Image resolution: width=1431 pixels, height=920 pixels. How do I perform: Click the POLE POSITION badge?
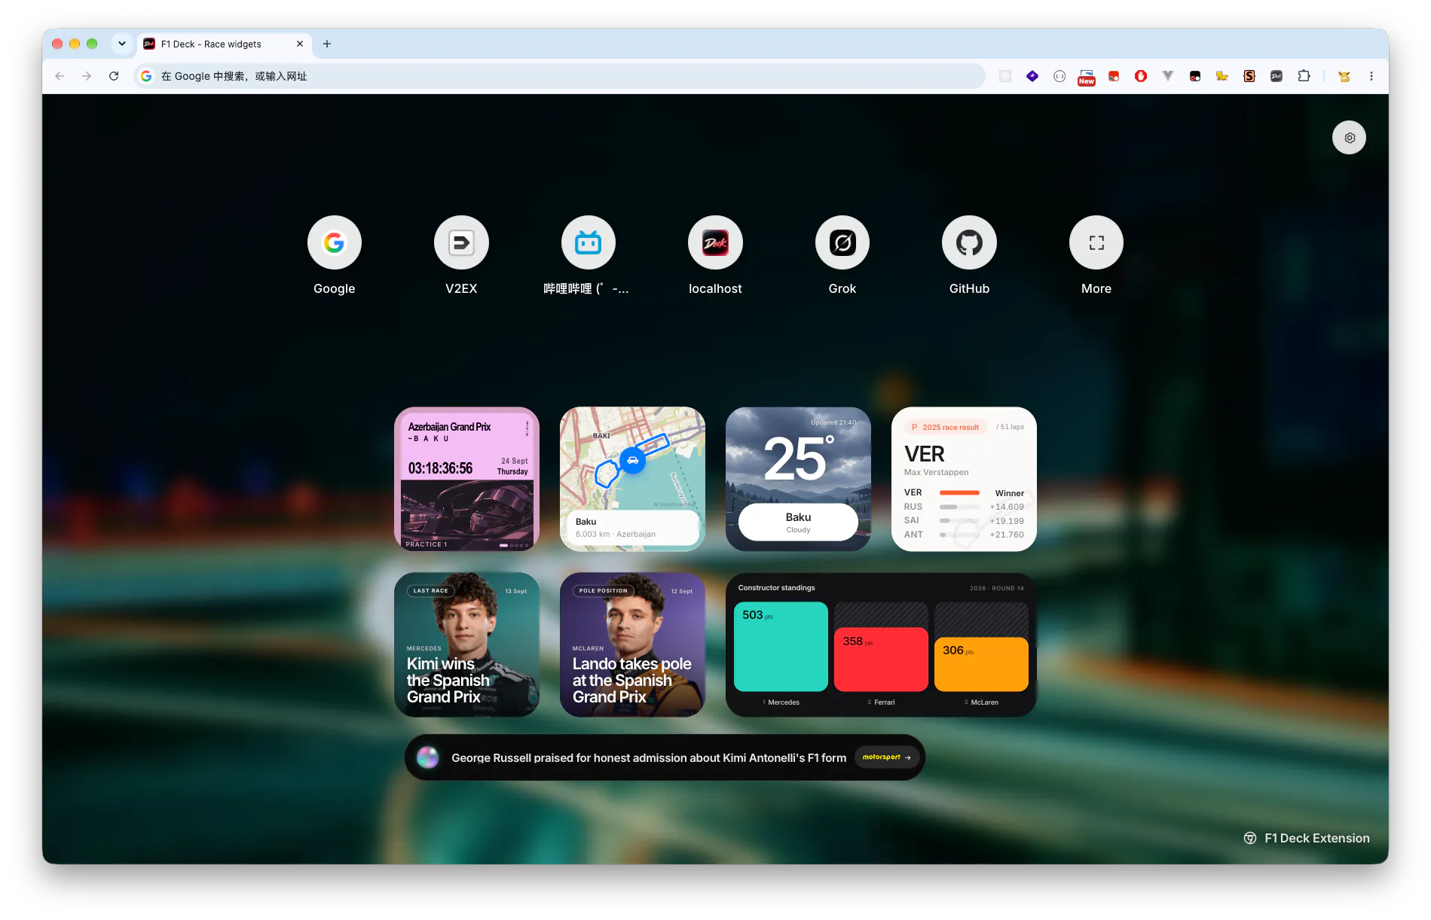tap(603, 591)
